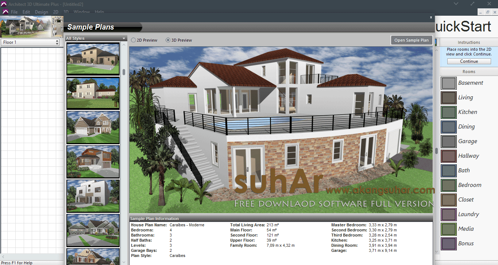Click the Instructions header

pyautogui.click(x=469, y=42)
